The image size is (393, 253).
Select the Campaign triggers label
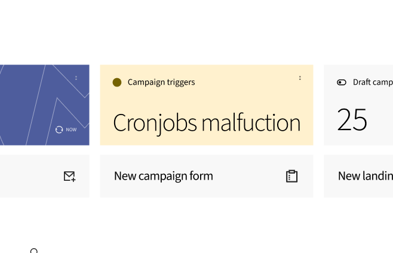pyautogui.click(x=161, y=82)
